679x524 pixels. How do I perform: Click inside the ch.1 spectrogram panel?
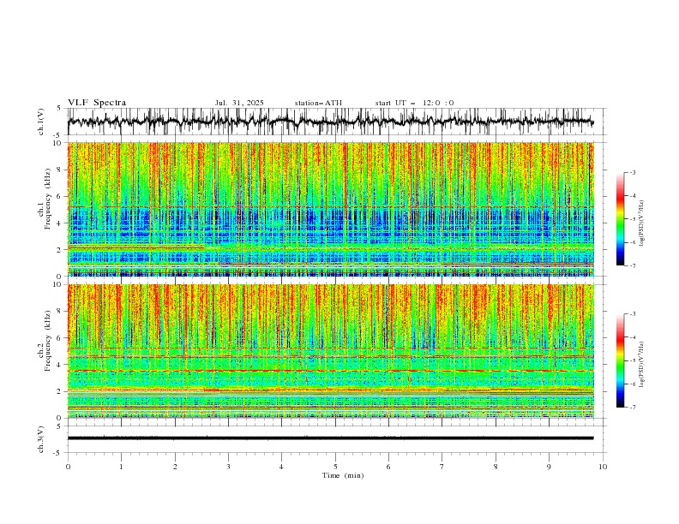(x=330, y=209)
